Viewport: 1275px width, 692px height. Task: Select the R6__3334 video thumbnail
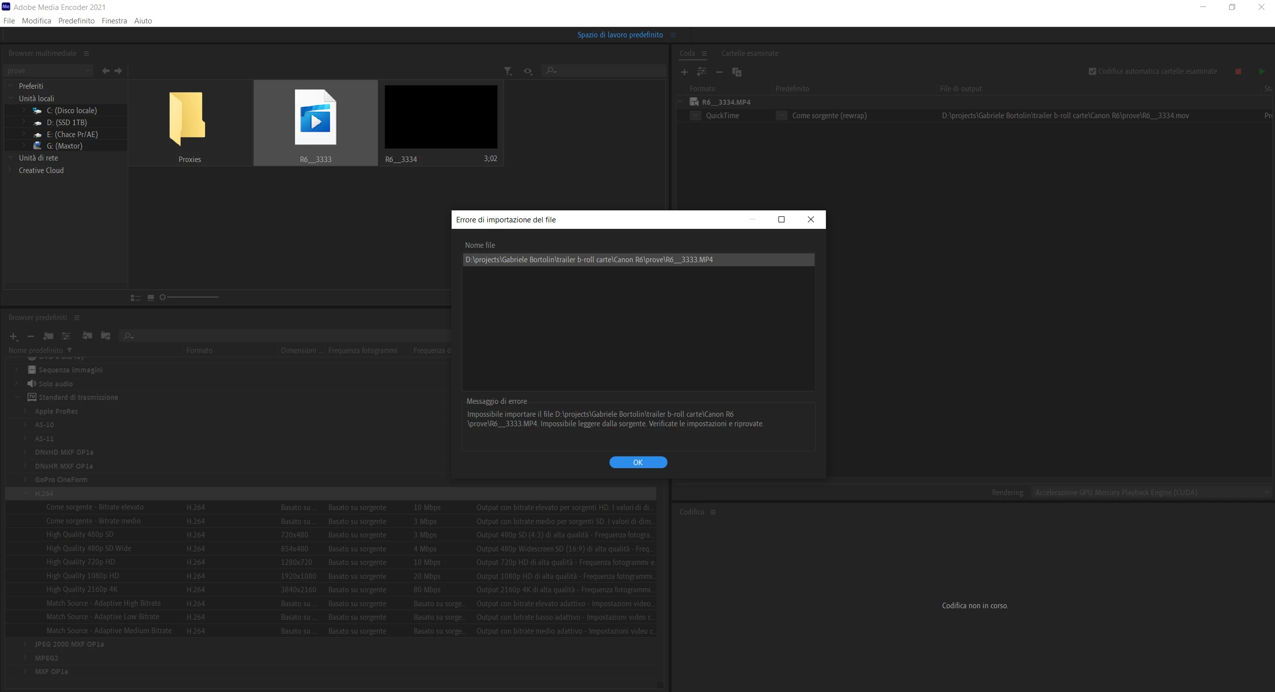pyautogui.click(x=441, y=117)
